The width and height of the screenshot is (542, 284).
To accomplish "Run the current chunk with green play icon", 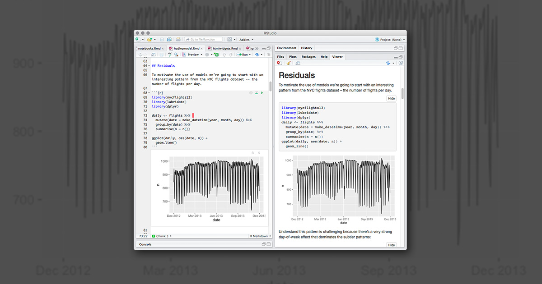I will pos(262,93).
